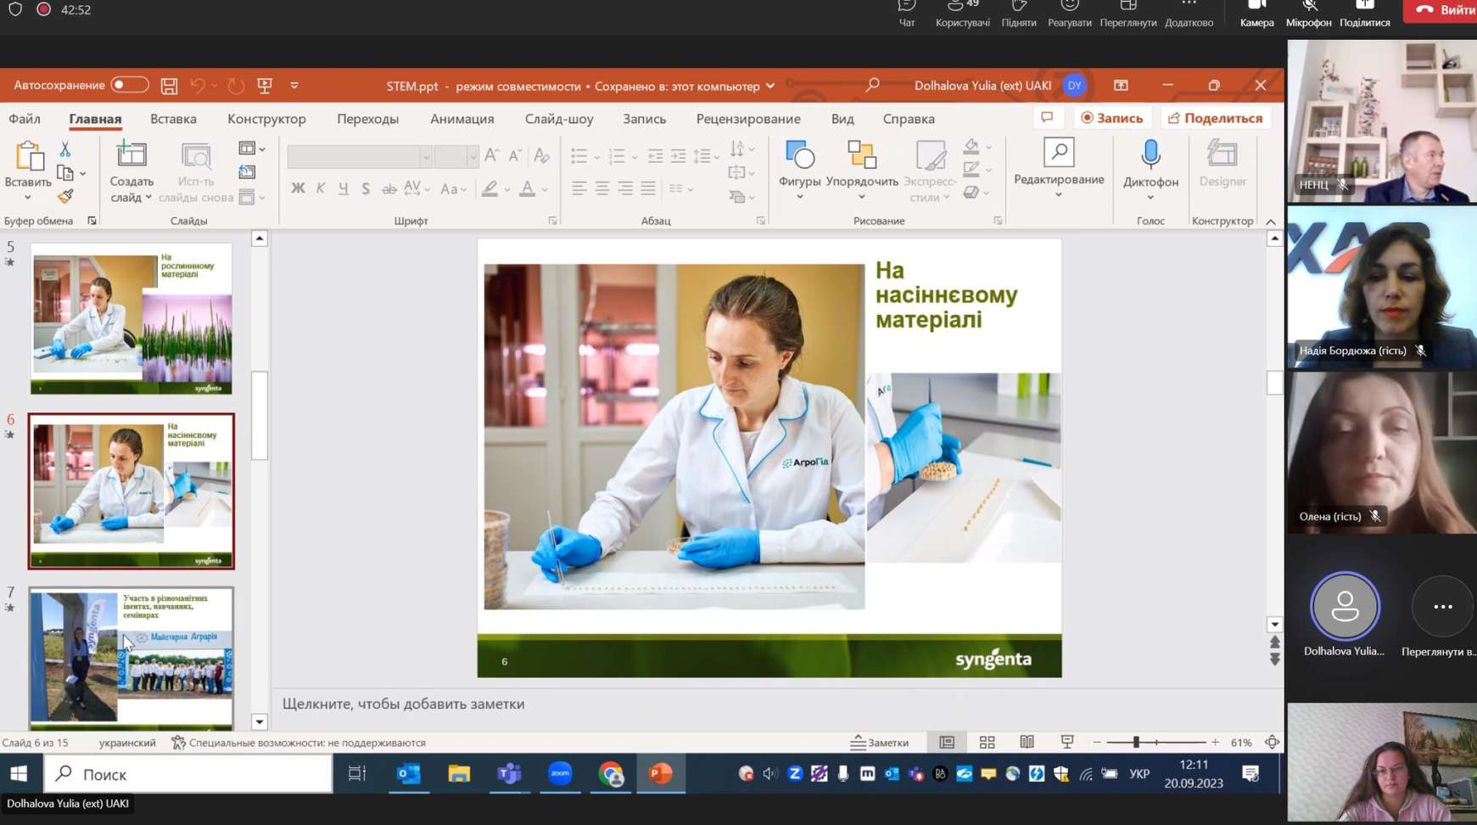Click the Save icon in title bar
This screenshot has width=1477, height=825.
[169, 86]
